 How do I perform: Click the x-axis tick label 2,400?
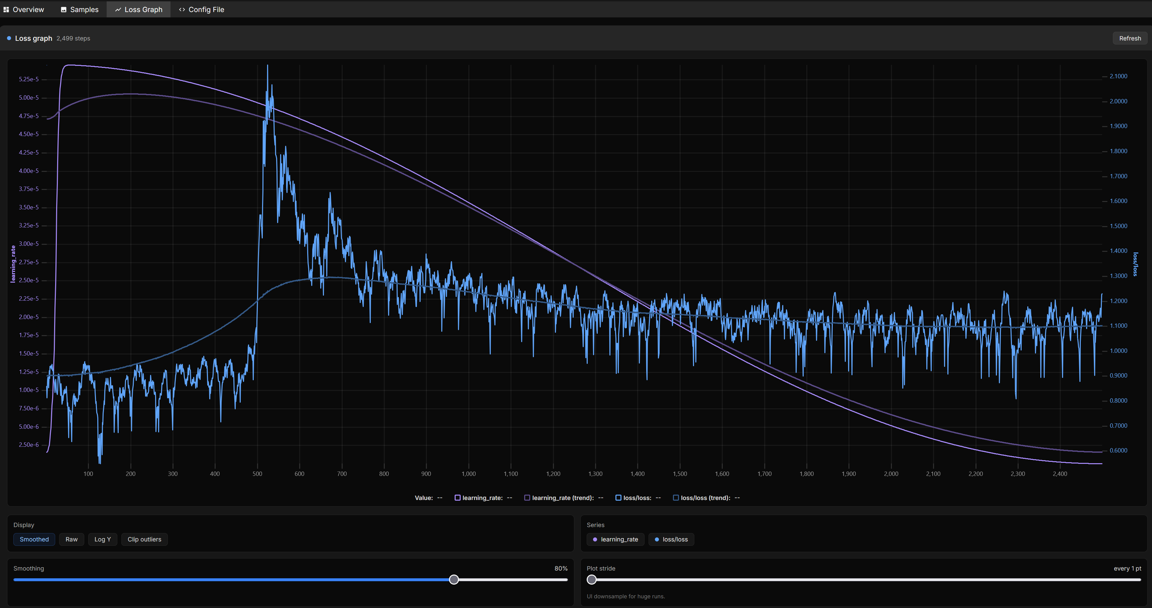(x=1060, y=474)
